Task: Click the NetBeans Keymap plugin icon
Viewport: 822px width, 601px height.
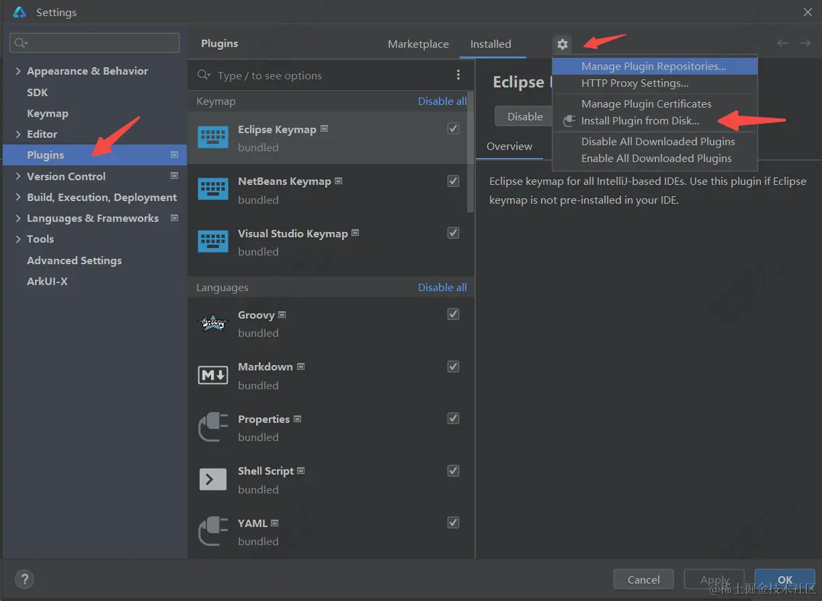Action: (213, 190)
